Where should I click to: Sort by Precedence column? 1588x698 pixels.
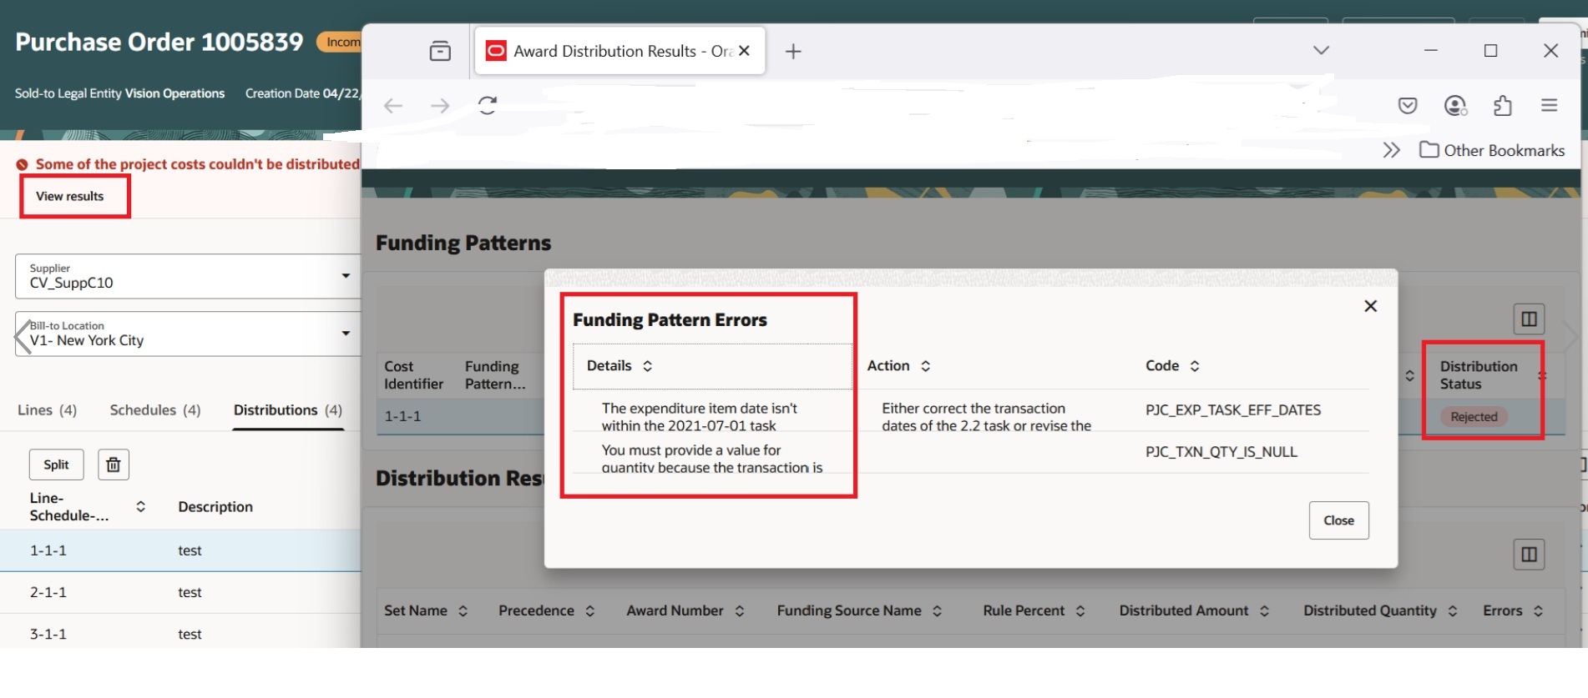click(589, 611)
